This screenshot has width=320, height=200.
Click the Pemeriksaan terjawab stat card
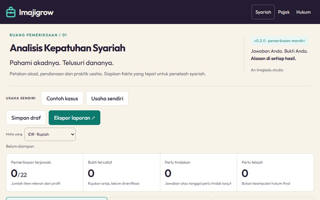coord(44,172)
